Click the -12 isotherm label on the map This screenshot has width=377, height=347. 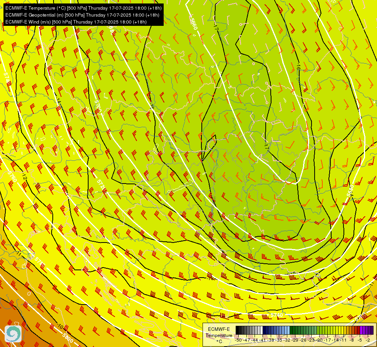24,176
